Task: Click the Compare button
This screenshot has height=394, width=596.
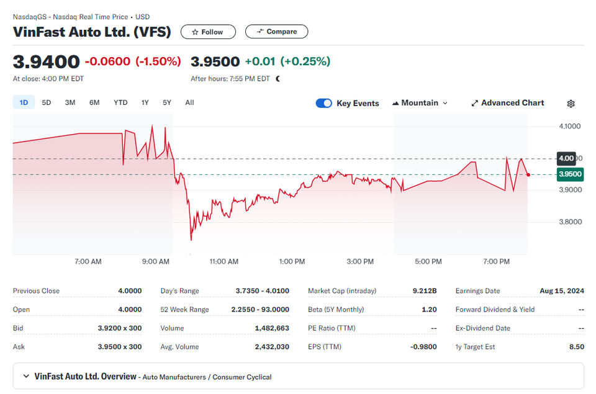Action: (276, 32)
